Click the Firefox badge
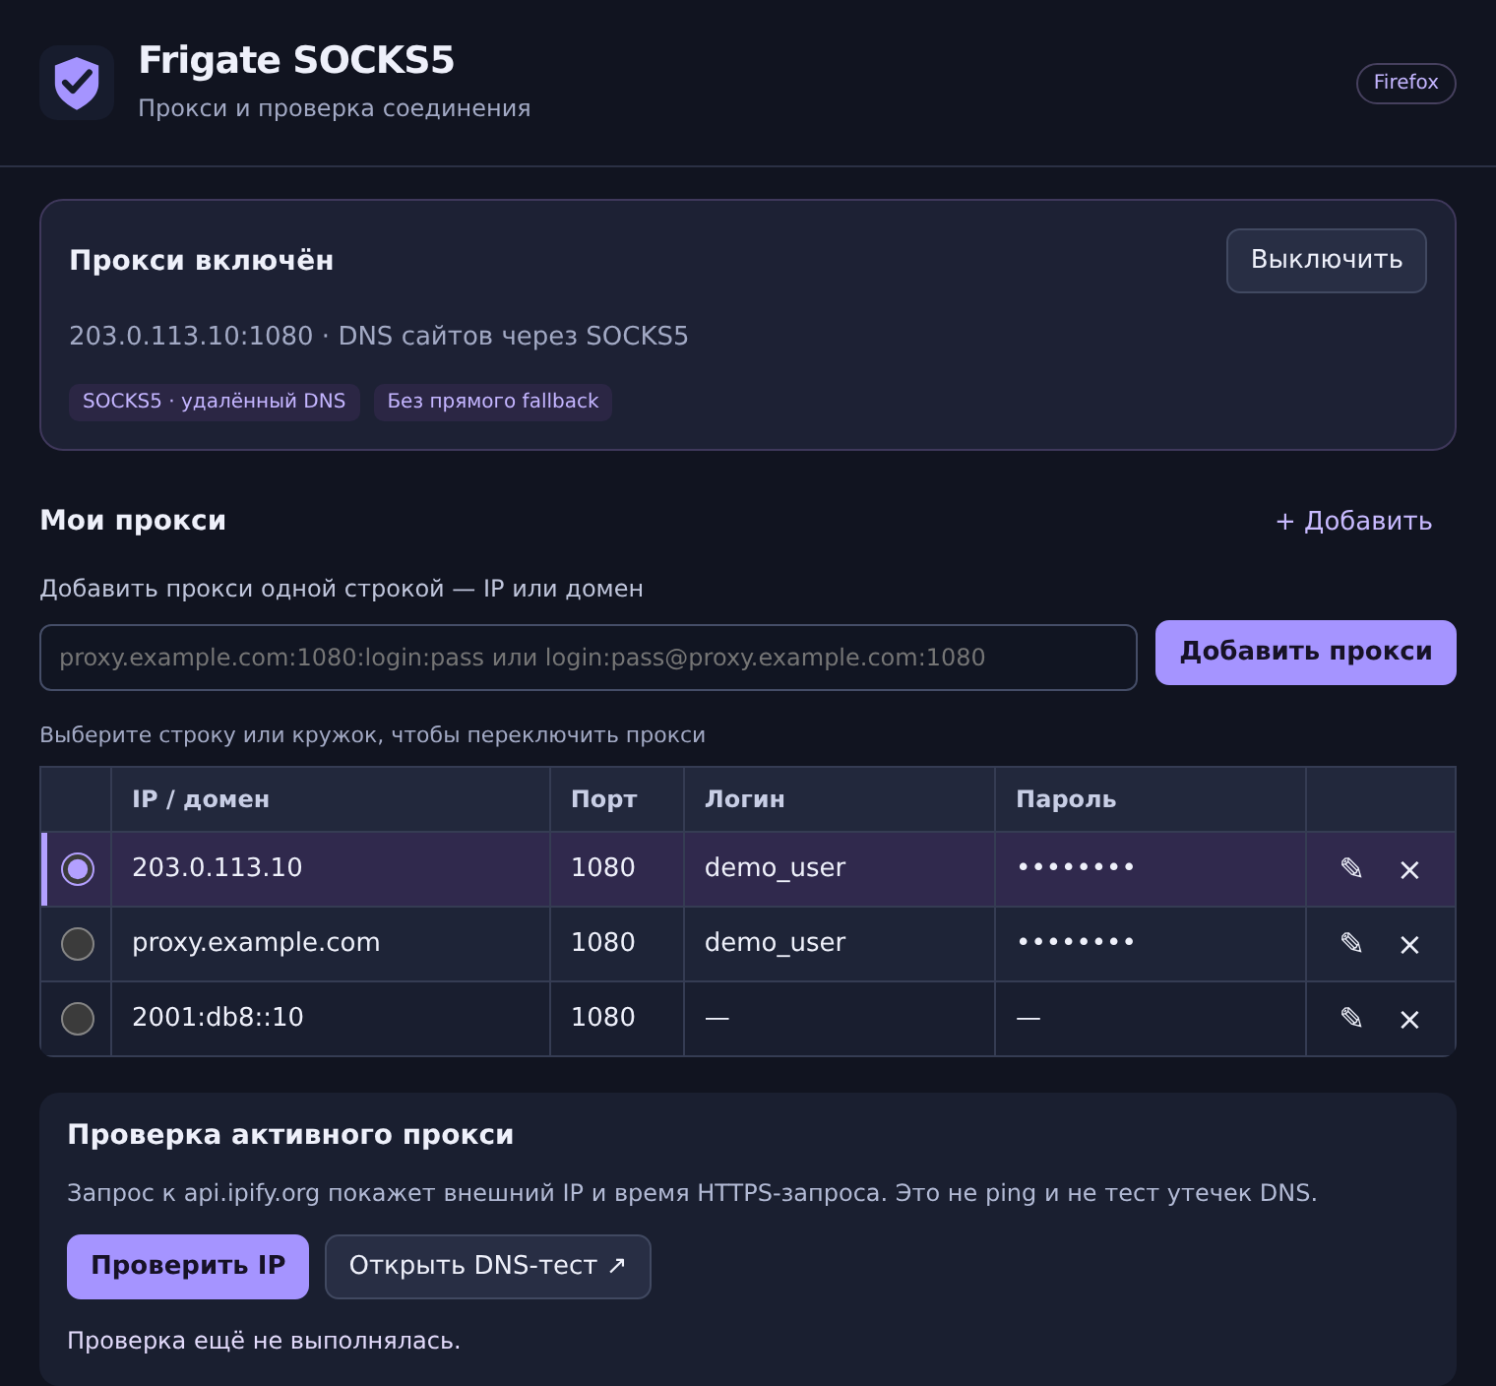1496x1386 pixels. (1405, 83)
